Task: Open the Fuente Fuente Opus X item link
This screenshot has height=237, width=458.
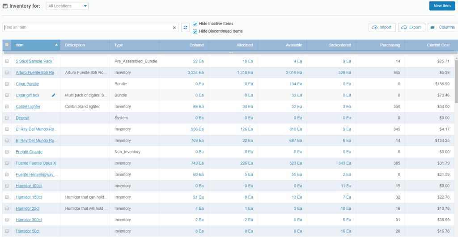Action: (36, 163)
